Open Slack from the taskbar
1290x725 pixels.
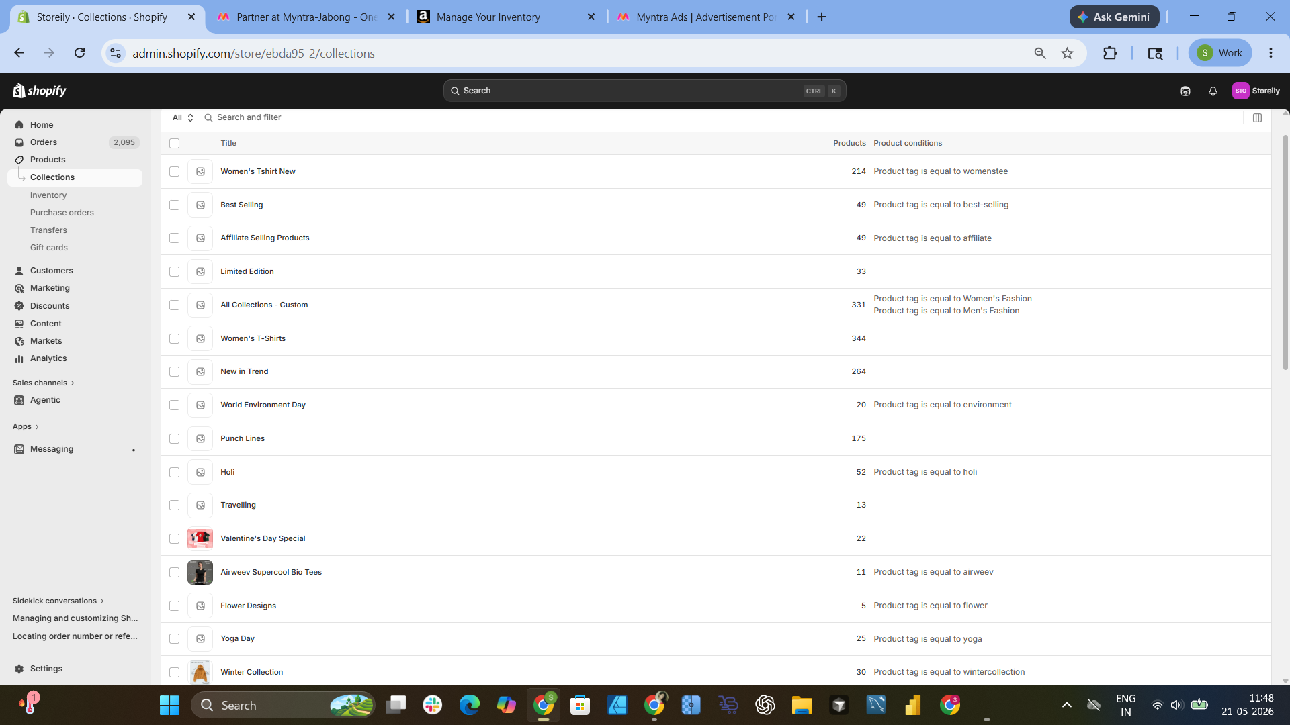[432, 705]
